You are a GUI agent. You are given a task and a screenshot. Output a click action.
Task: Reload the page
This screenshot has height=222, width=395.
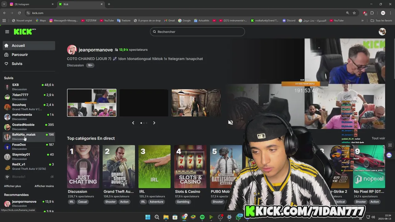[x=19, y=13]
